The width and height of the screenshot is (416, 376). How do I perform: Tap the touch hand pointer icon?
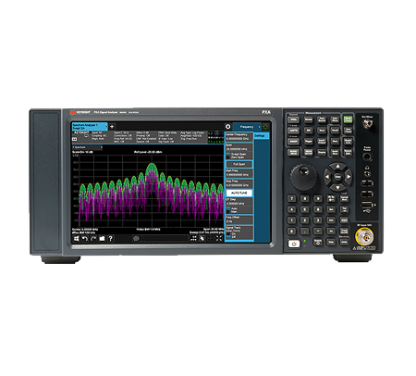pyautogui.click(x=202, y=238)
